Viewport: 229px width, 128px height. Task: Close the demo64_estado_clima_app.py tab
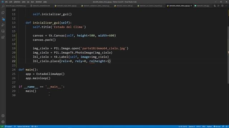click(x=191, y=6)
